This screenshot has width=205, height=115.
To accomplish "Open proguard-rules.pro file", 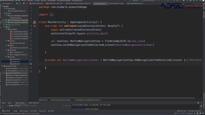I will (x=17, y=78).
